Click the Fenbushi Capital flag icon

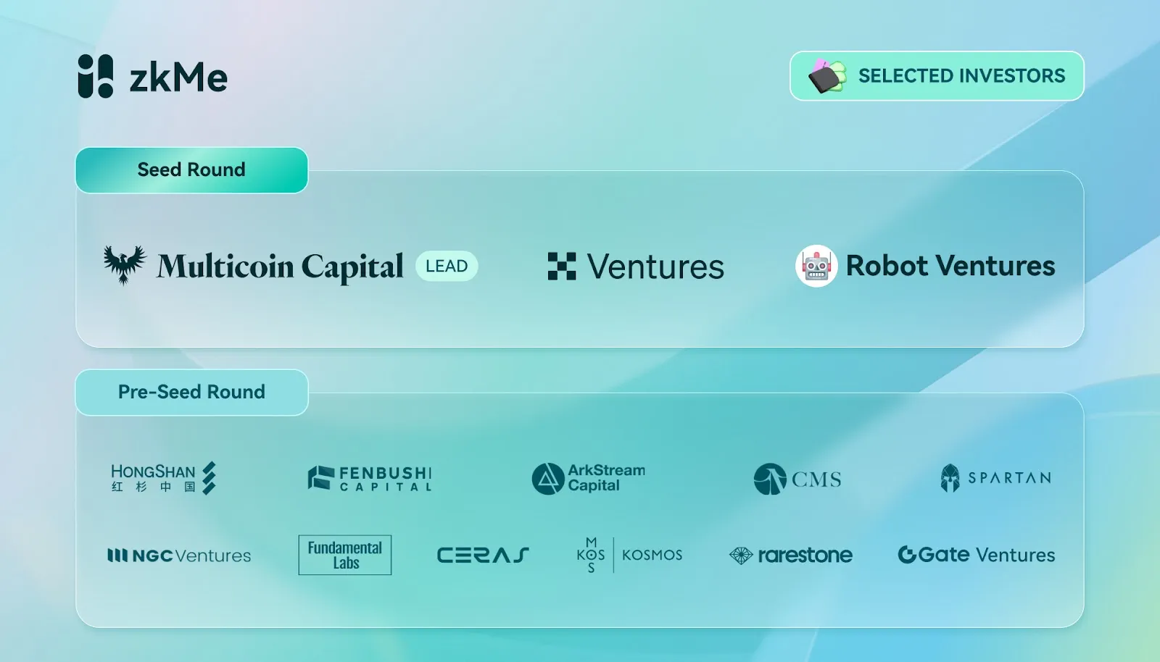[321, 478]
